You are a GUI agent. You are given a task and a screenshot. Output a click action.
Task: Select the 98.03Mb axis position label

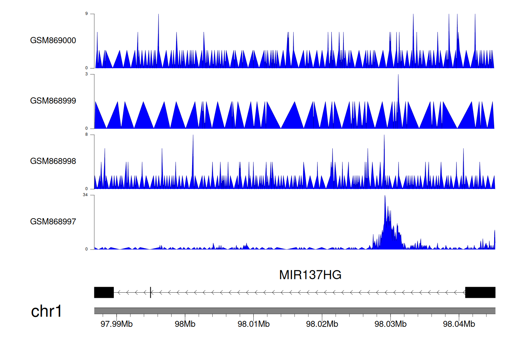390,324
